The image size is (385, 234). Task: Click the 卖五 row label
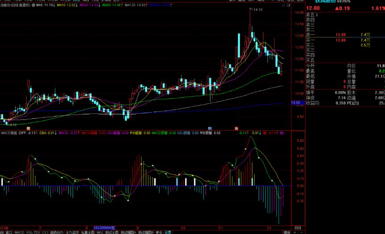tap(310, 15)
